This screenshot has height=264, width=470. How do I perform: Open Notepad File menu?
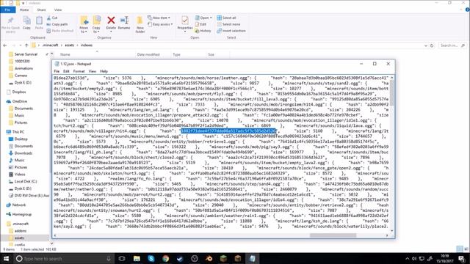[x=57, y=71]
